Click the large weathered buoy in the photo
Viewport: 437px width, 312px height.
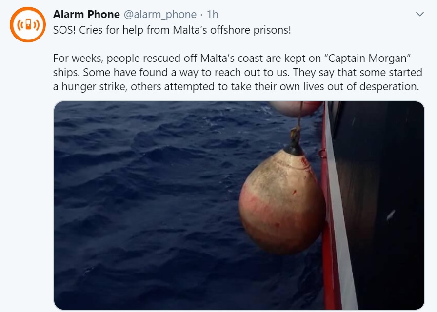[282, 200]
